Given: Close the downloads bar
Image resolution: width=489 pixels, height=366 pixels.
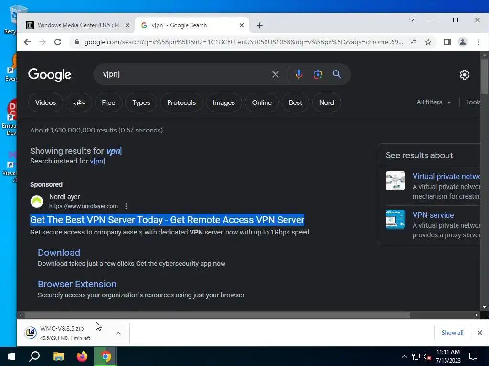Looking at the screenshot, I should (479, 333).
